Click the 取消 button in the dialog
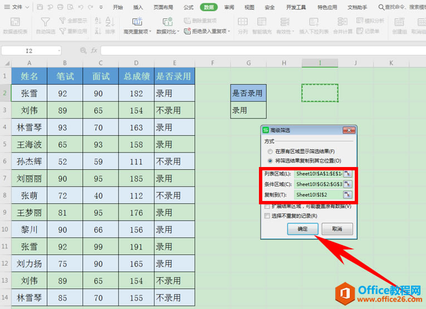The image size is (426, 309). pyautogui.click(x=337, y=229)
